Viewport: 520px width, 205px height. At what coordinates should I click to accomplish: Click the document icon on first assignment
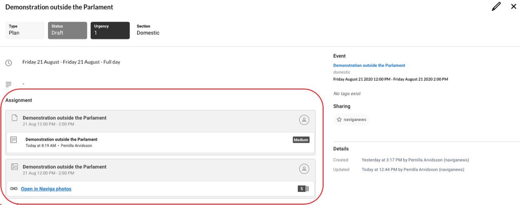point(14,118)
